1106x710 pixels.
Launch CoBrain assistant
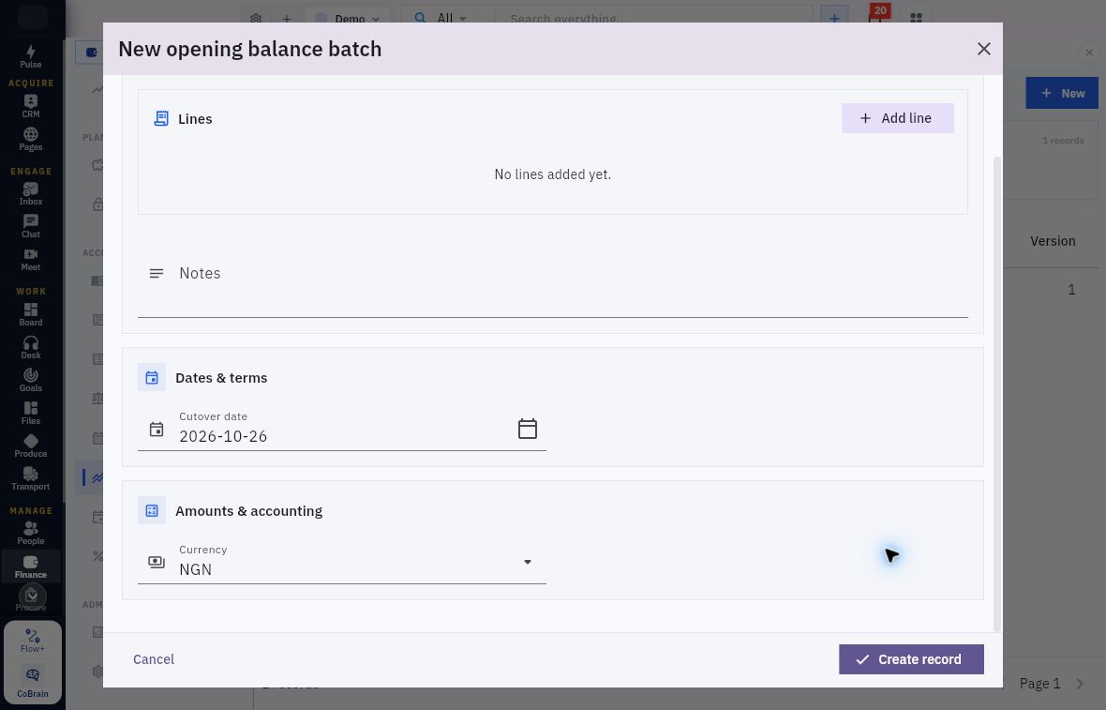[33, 683]
